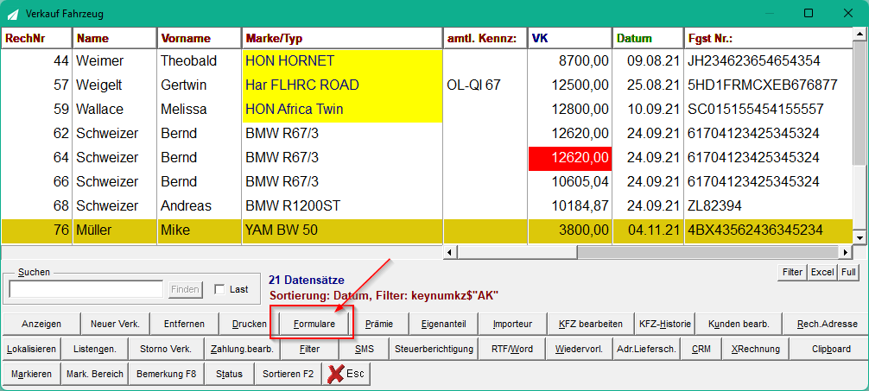869x391 pixels.
Task: Click the small Filter button beside Excel
Action: click(792, 273)
